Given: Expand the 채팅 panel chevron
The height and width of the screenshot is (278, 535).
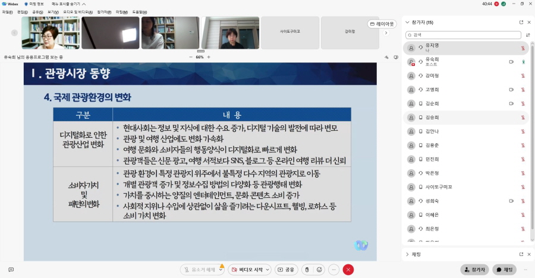Looking at the screenshot, I should click(x=407, y=254).
